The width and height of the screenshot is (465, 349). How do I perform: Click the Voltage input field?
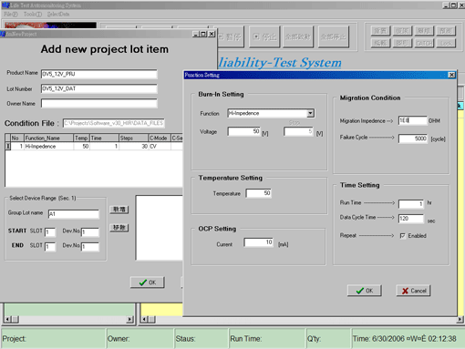point(244,131)
